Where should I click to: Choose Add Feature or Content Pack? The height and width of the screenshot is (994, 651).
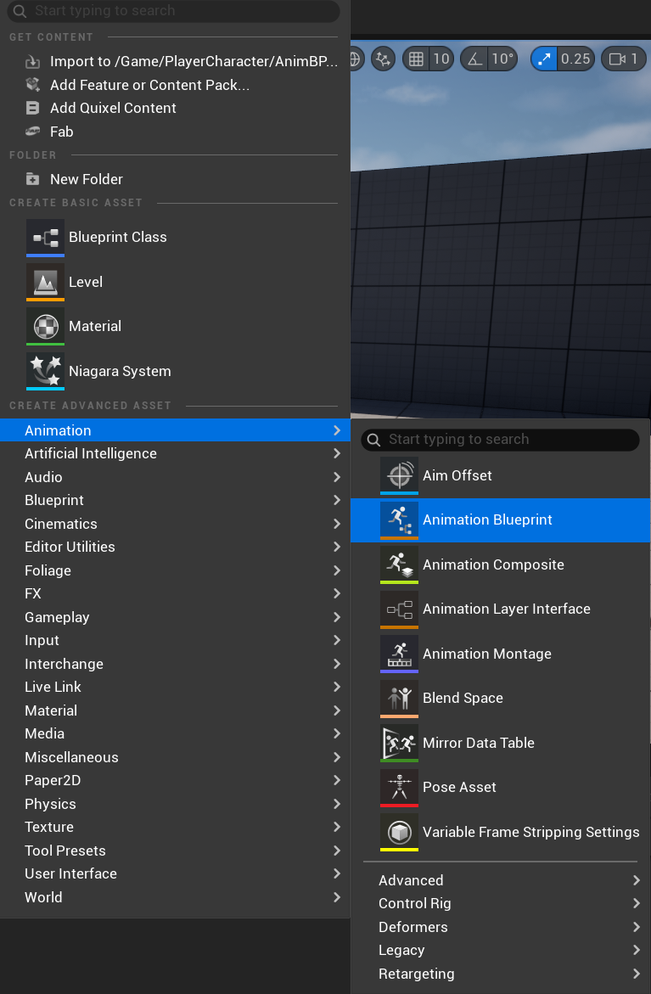175,85
